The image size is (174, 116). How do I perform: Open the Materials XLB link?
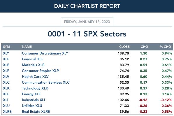pyautogui.click(x=33, y=65)
